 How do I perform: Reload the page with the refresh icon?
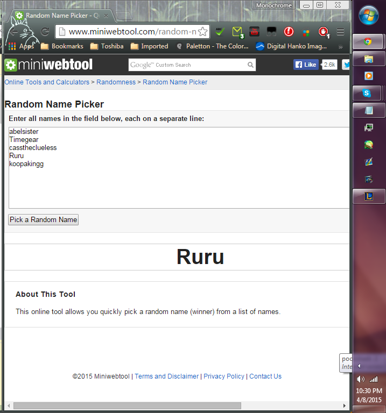pyautogui.click(x=45, y=32)
